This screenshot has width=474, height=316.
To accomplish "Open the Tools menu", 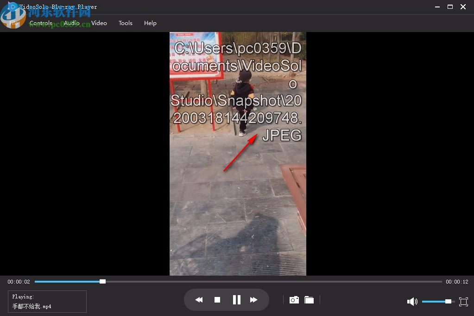I will point(125,23).
